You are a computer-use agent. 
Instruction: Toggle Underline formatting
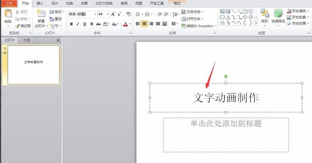84,24
